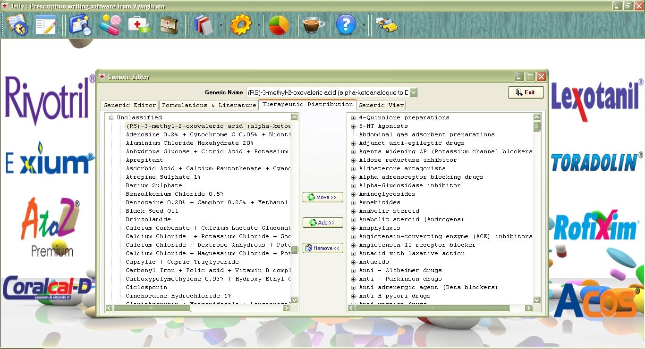645x349 pixels.
Task: Click the stacked books icon
Action: [204, 25]
